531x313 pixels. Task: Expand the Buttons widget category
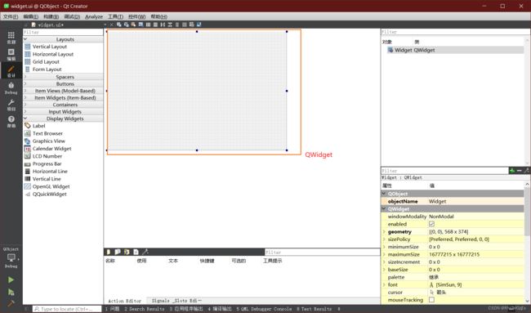25,83
